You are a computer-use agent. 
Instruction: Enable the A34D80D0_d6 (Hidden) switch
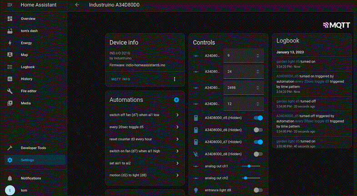pyautogui.click(x=258, y=130)
